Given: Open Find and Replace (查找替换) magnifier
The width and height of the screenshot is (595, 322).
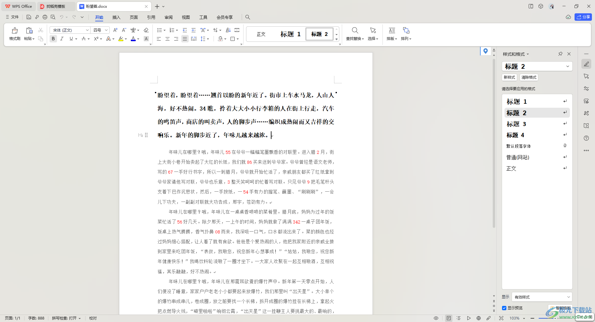Looking at the screenshot, I should 355,30.
